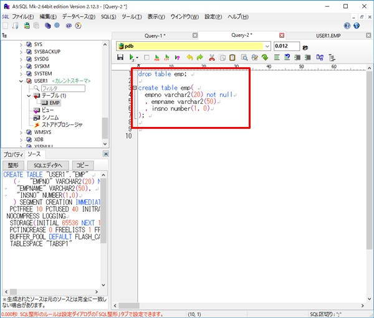
Task: Cut selection with the scissors icon
Action: click(212, 57)
